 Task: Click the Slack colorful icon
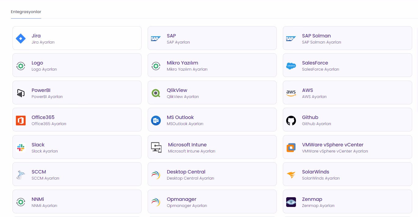click(21, 148)
